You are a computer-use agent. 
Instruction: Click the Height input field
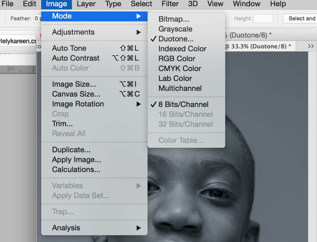(x=263, y=19)
